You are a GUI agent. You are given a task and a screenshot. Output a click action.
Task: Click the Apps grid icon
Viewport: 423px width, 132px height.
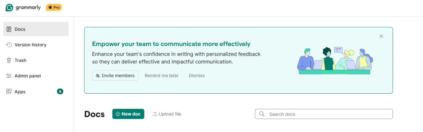pos(9,92)
